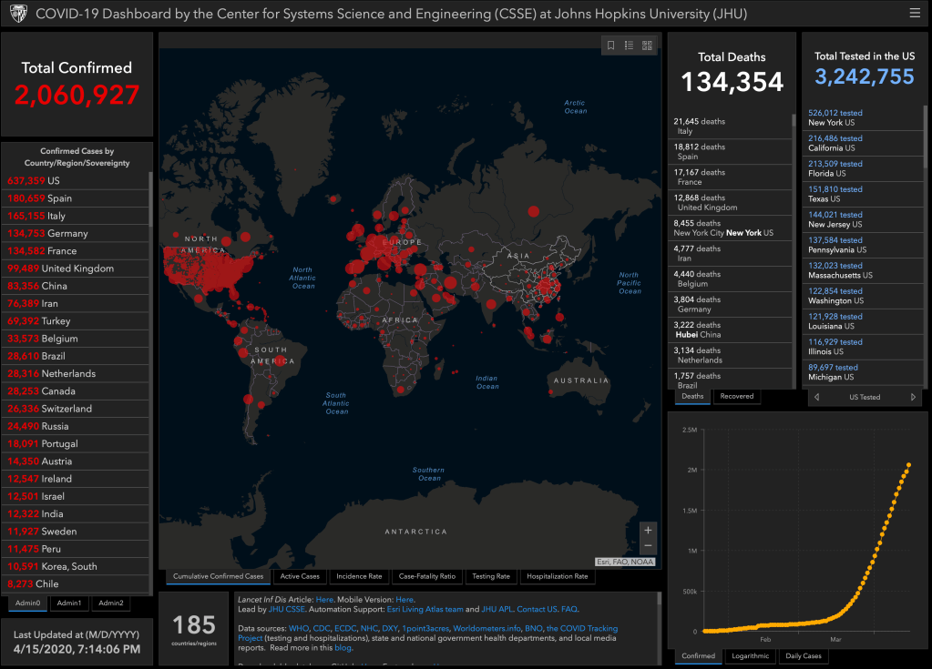Switch map to Case-Fatality Ratio

[x=426, y=576]
